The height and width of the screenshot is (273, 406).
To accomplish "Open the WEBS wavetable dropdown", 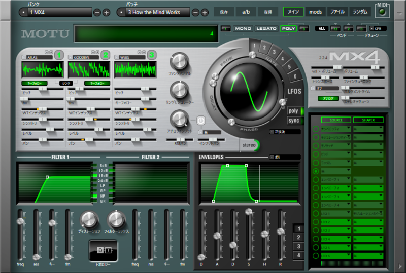I will (x=130, y=57).
